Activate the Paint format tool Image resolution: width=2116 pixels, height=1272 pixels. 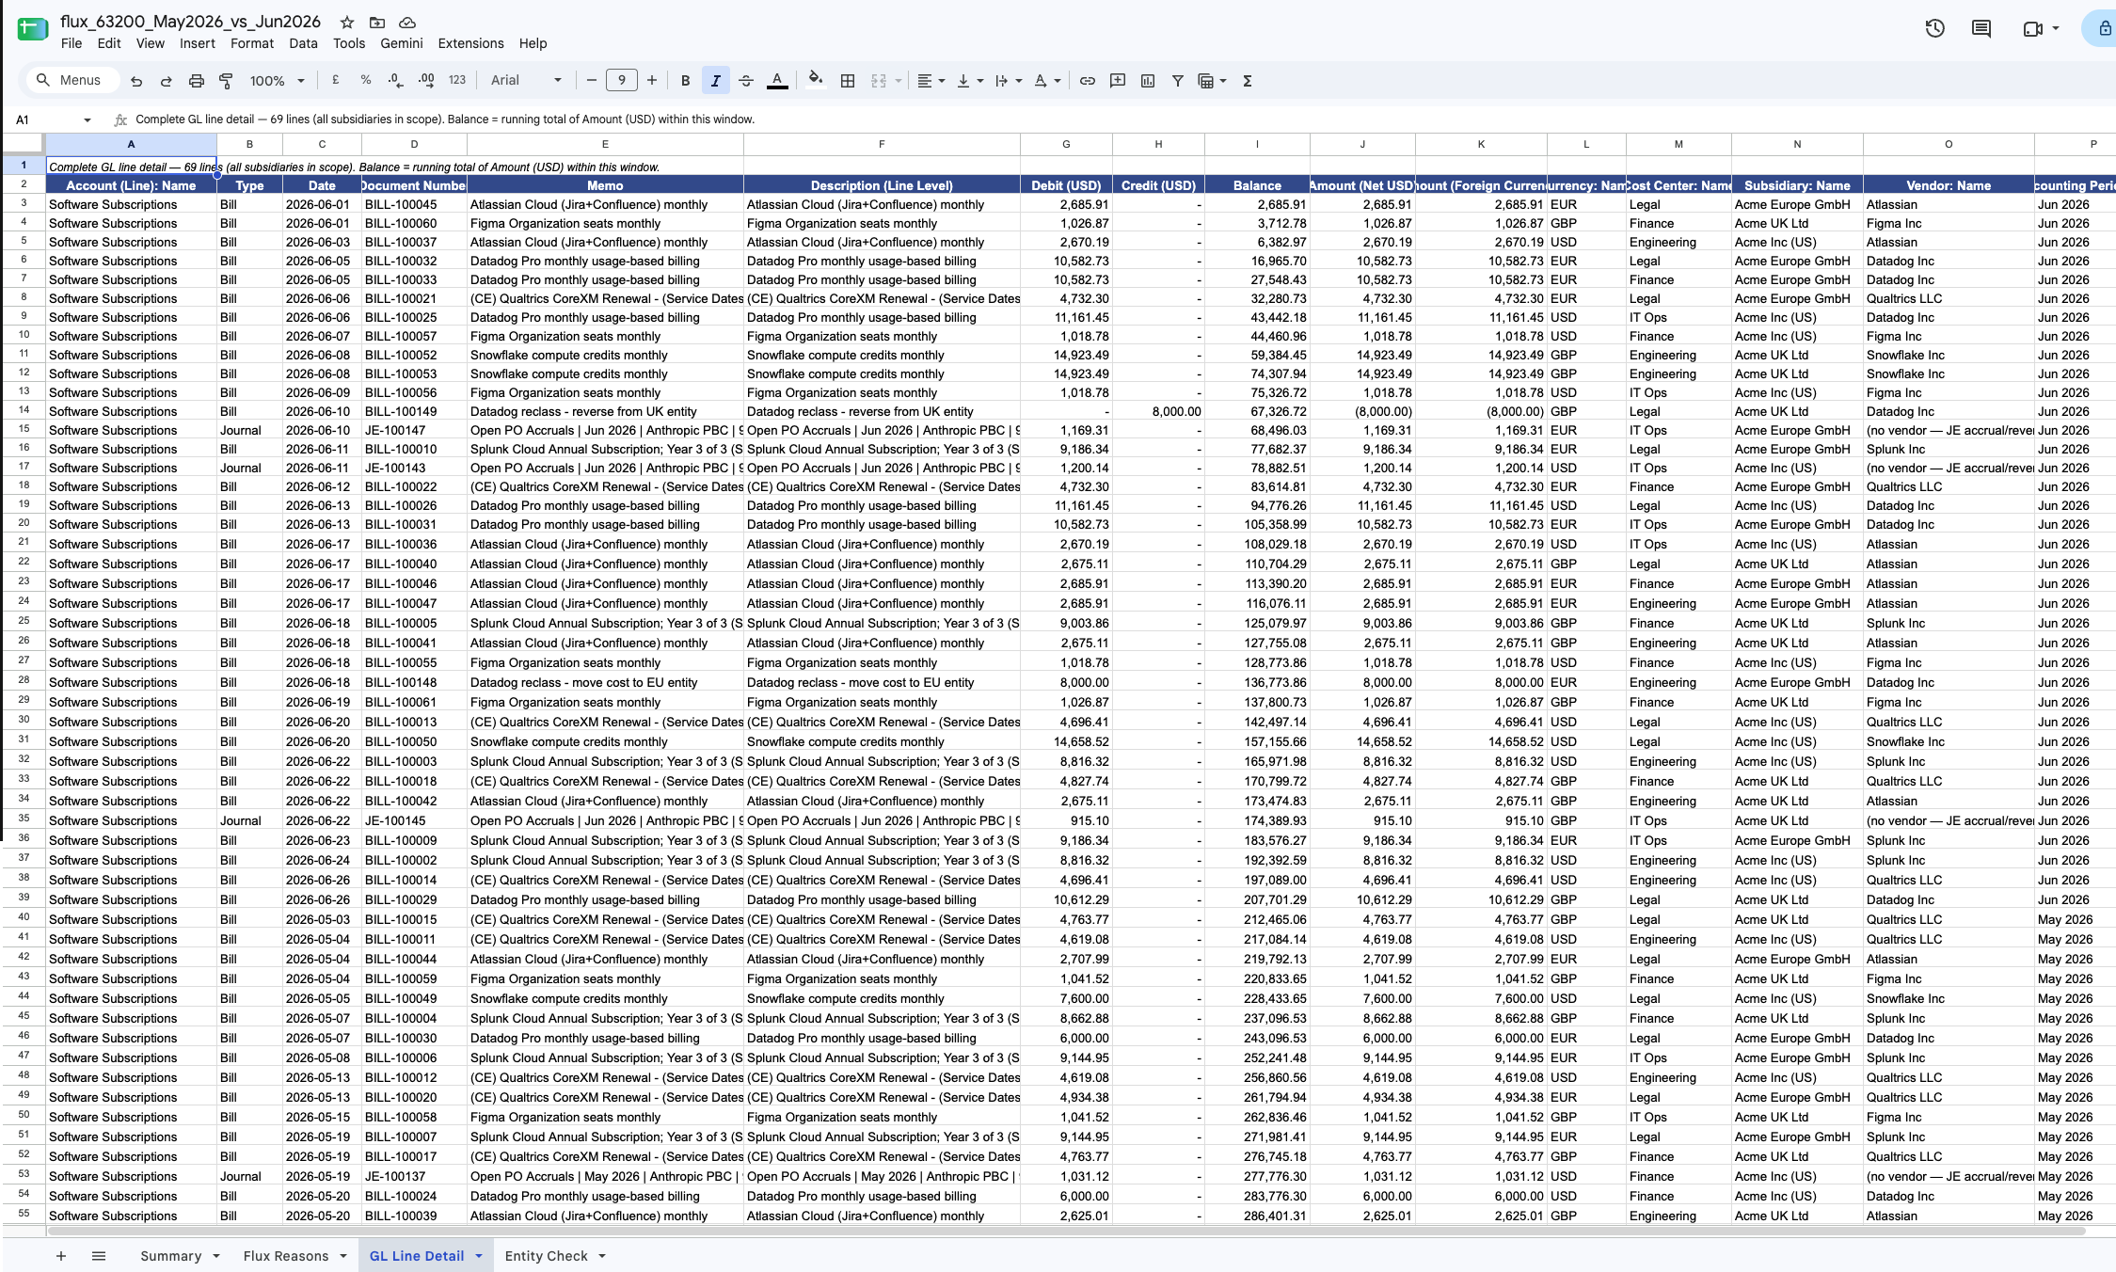[226, 81]
